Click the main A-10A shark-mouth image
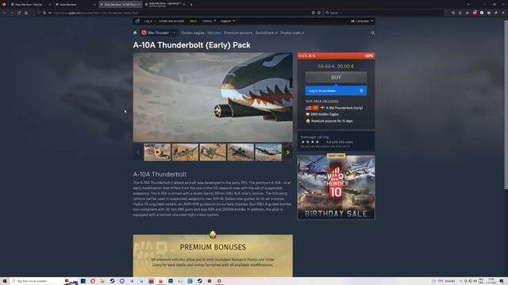The width and height of the screenshot is (508, 285). click(213, 97)
